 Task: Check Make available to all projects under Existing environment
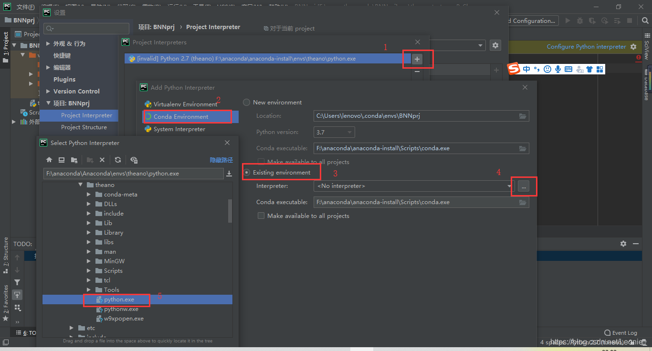pyautogui.click(x=261, y=216)
